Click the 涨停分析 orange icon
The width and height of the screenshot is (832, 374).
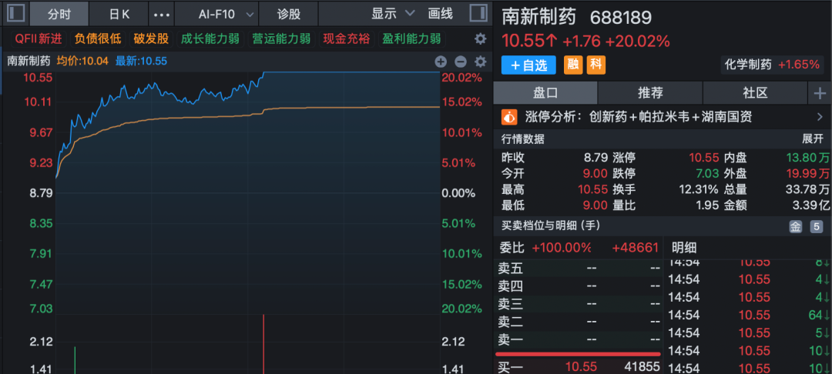pos(509,116)
